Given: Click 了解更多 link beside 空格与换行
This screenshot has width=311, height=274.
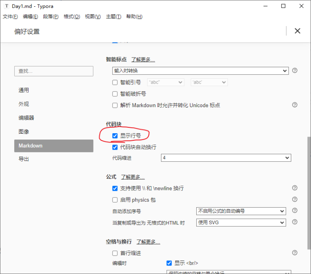Looking at the screenshot, I should 148,242.
